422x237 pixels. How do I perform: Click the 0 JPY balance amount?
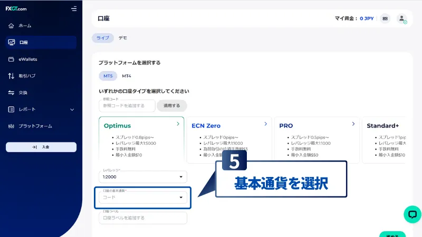[367, 18]
